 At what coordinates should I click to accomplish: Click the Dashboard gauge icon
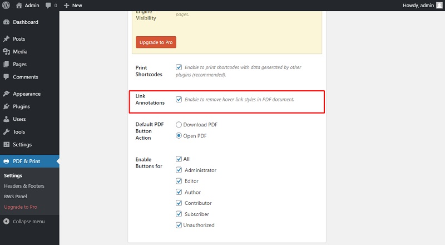click(x=6, y=22)
